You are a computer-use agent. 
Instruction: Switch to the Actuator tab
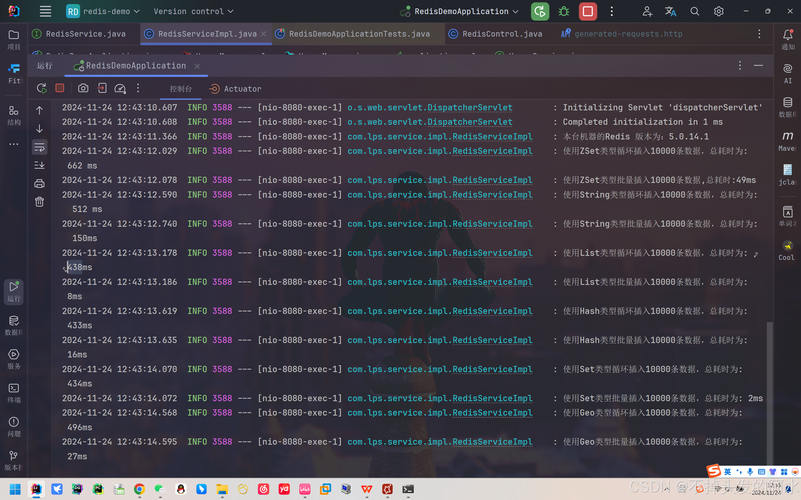click(236, 88)
